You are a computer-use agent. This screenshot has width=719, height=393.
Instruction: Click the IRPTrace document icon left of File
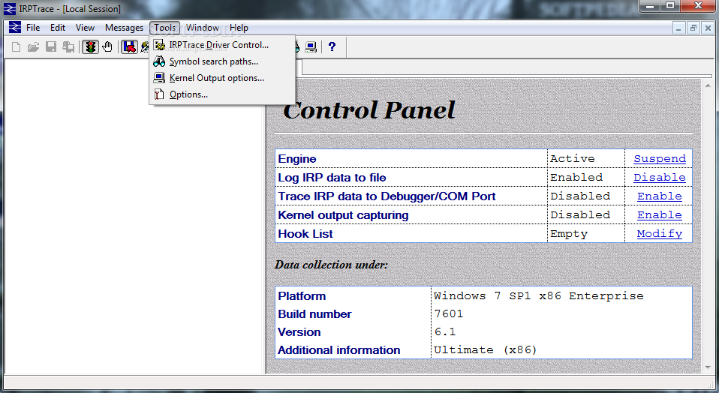click(15, 28)
